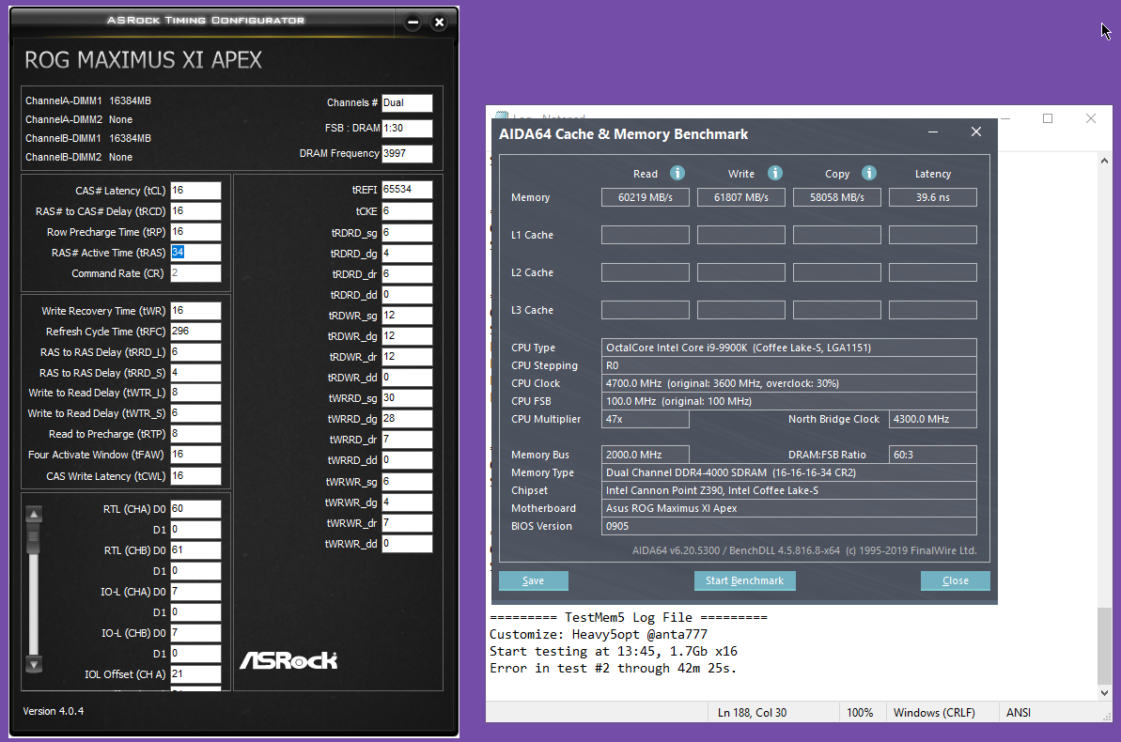The height and width of the screenshot is (742, 1121).
Task: Click the tWTR_L value field
Action: tap(195, 393)
